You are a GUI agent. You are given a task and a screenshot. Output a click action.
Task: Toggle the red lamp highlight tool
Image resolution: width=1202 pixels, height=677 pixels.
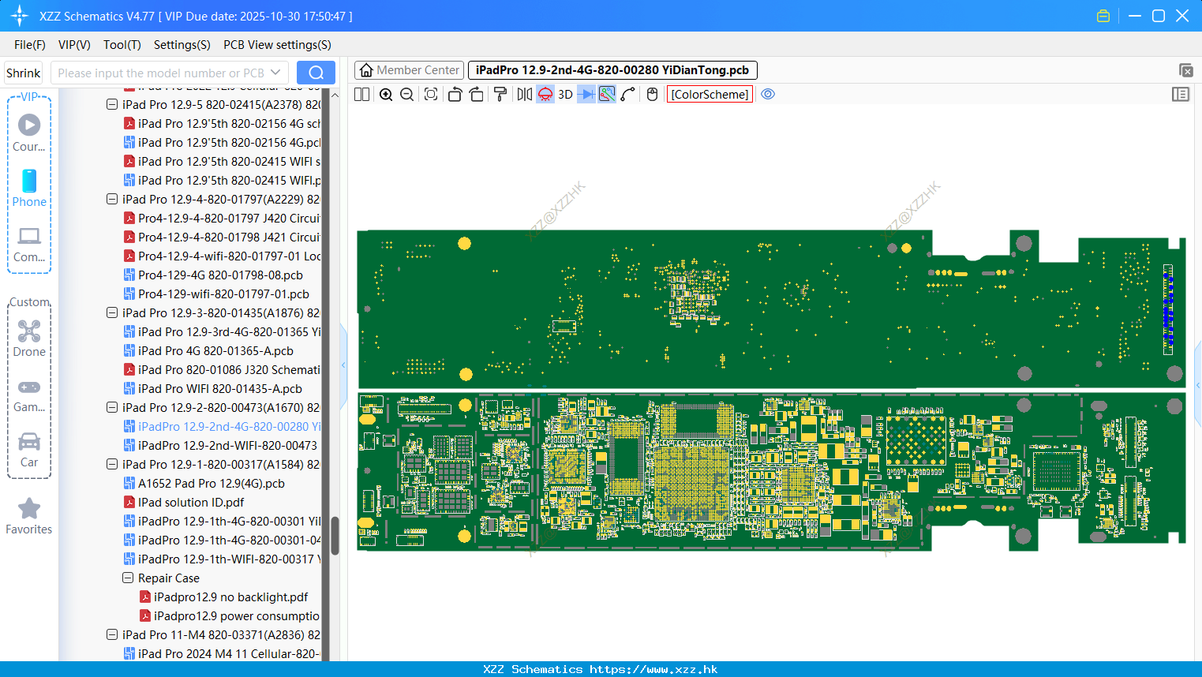545,94
